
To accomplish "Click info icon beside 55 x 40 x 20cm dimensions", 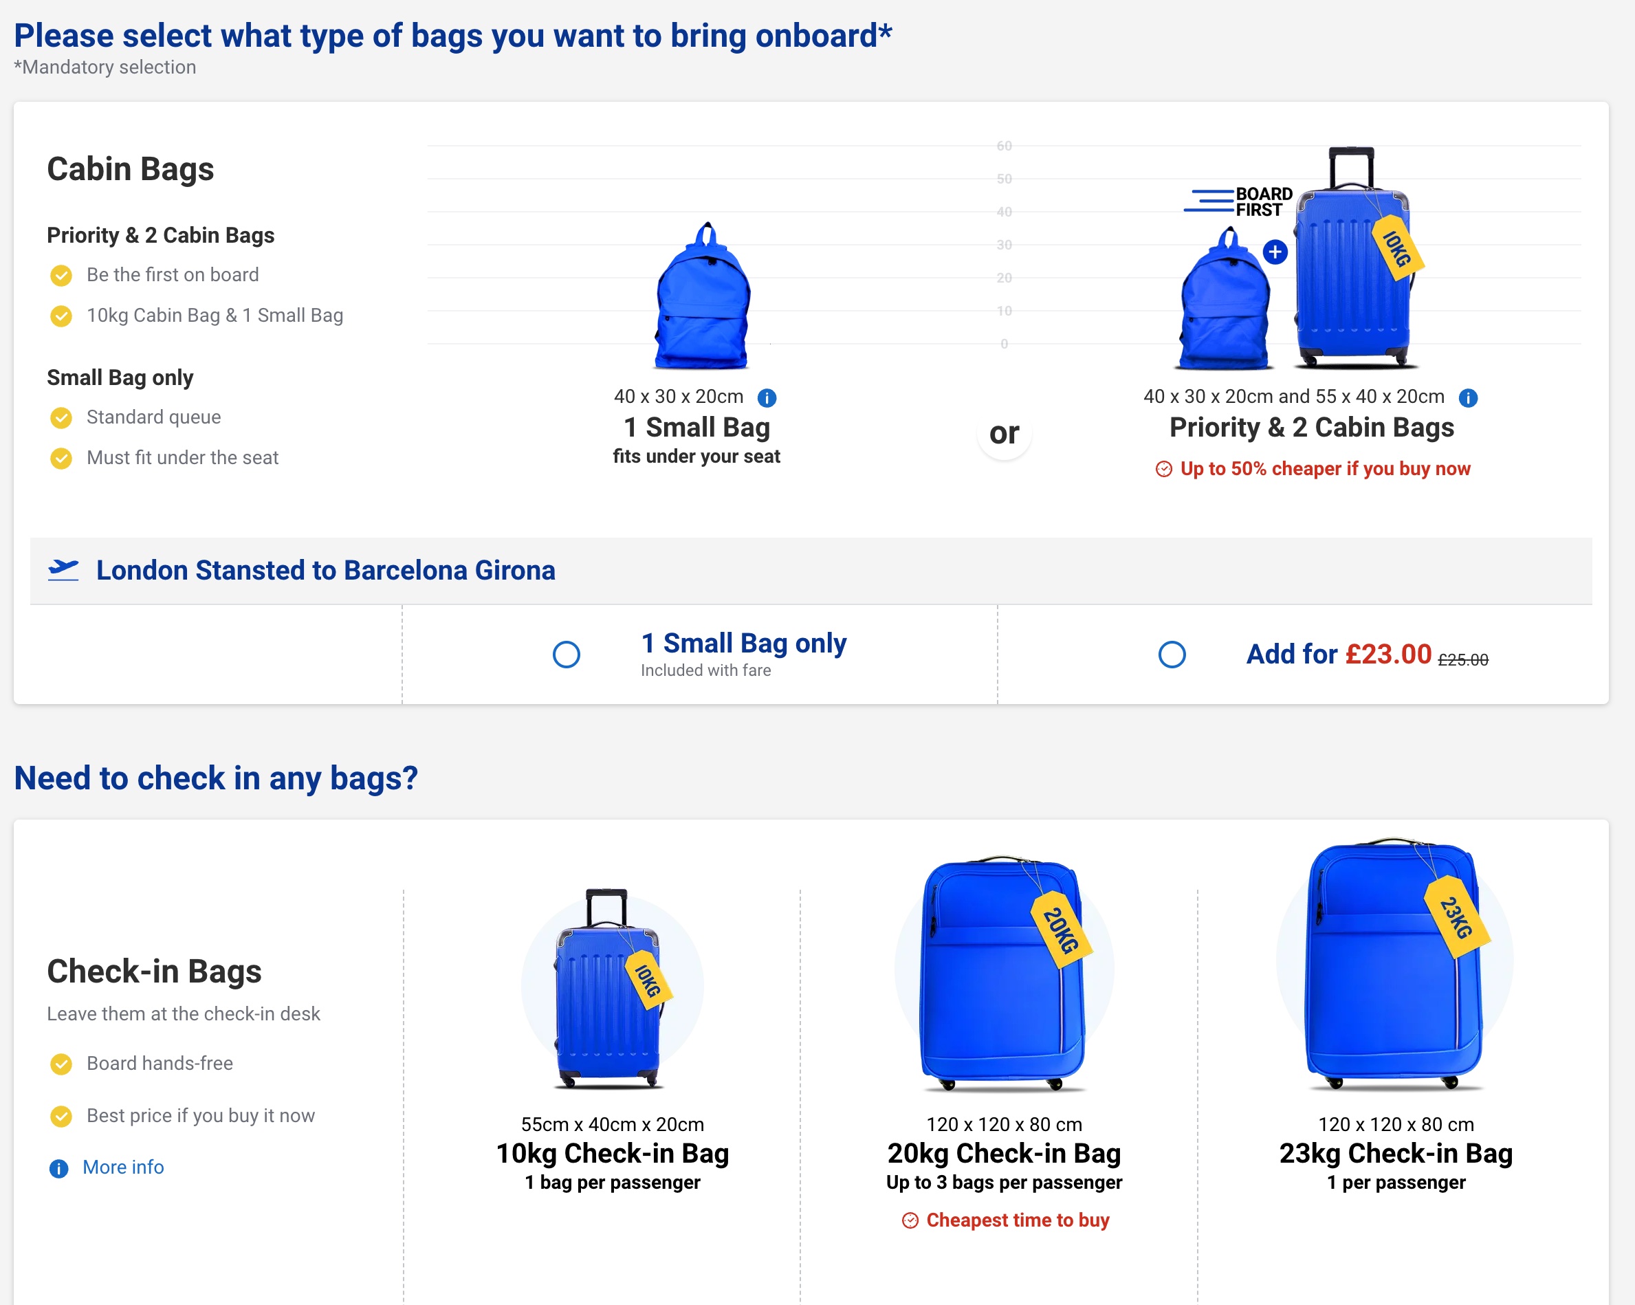I will [1467, 397].
